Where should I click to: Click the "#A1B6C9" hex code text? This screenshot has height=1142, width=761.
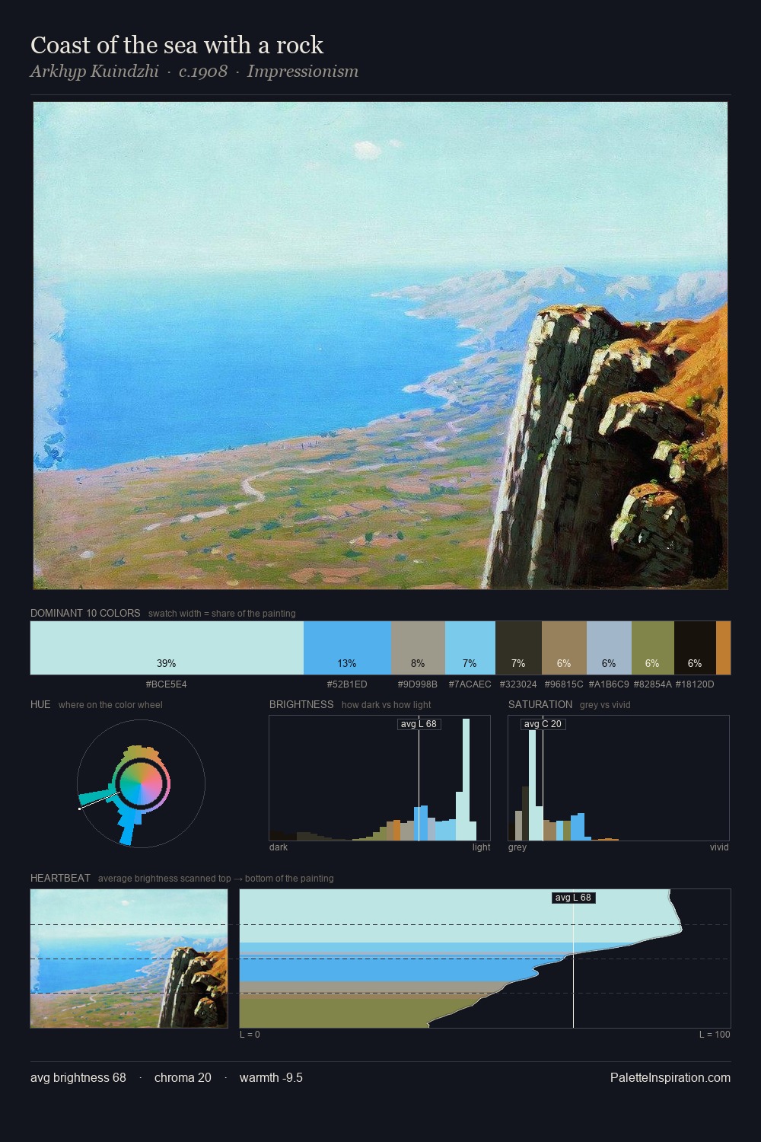[609, 684]
